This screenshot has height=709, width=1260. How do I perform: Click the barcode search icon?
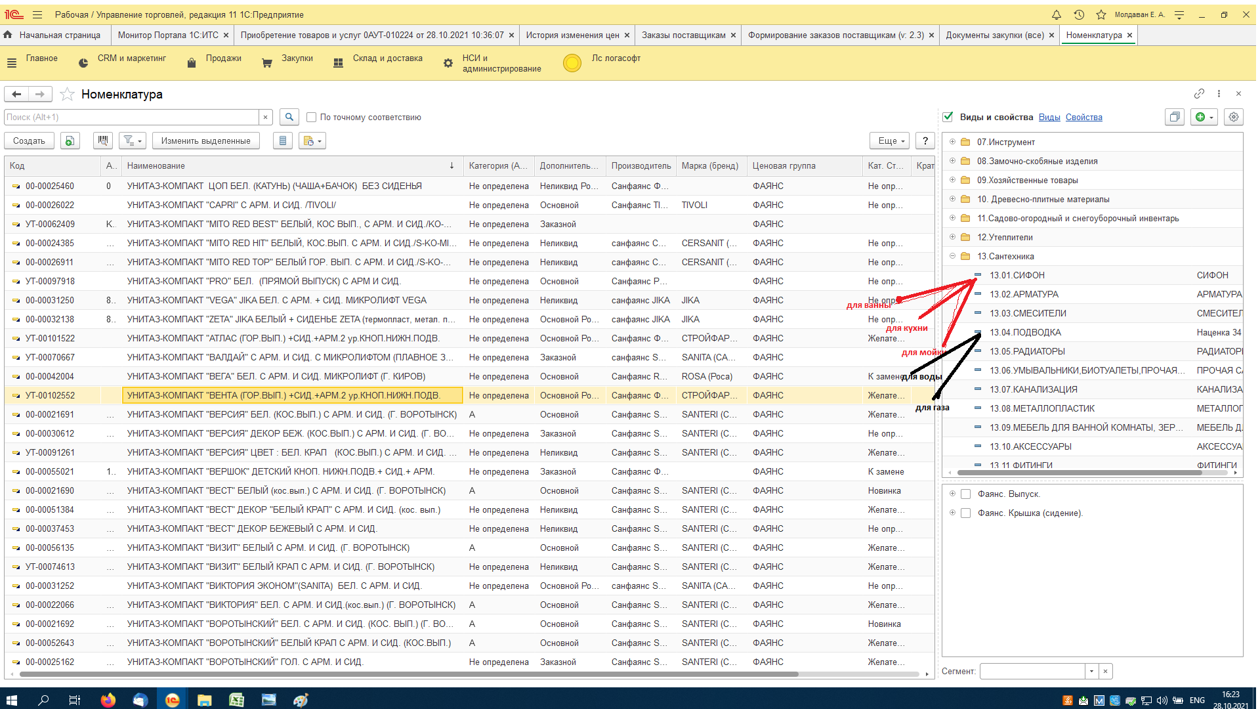pyautogui.click(x=102, y=140)
